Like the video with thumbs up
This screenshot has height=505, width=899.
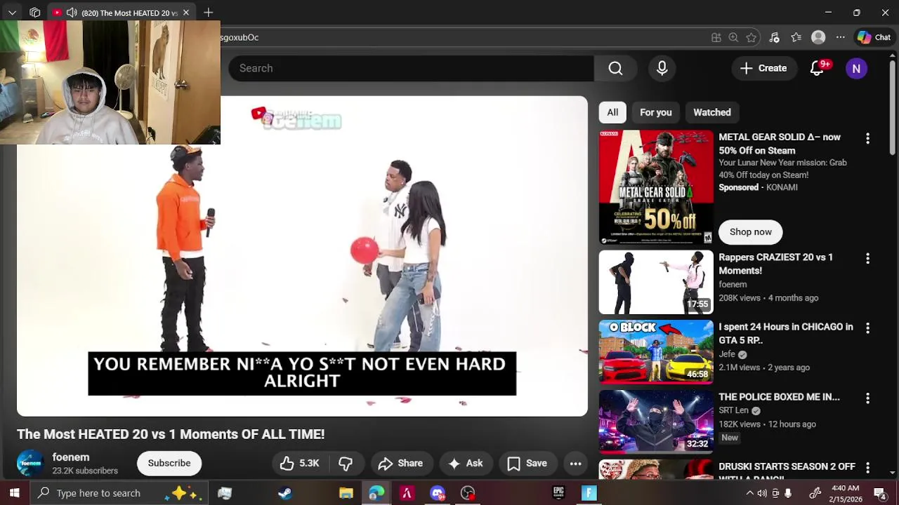tap(300, 463)
